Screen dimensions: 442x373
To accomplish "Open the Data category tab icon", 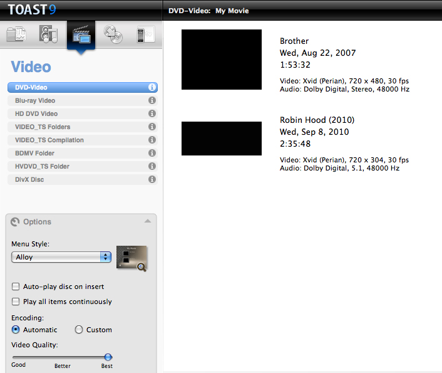I will pos(16,34).
